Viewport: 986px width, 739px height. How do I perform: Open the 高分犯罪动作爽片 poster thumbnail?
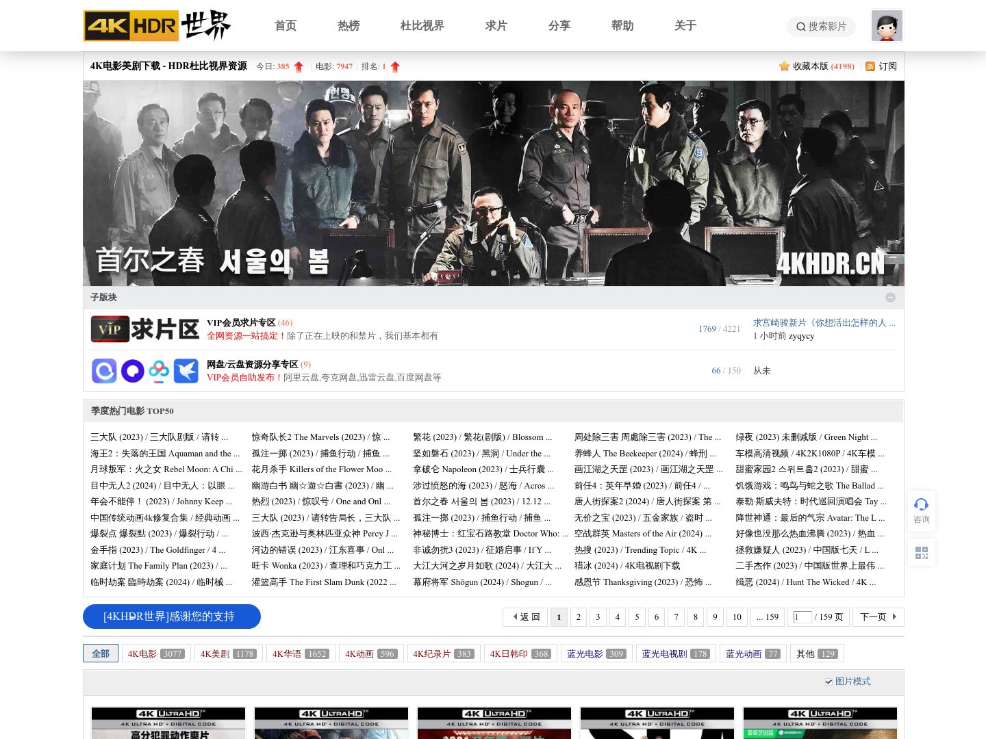[168, 723]
